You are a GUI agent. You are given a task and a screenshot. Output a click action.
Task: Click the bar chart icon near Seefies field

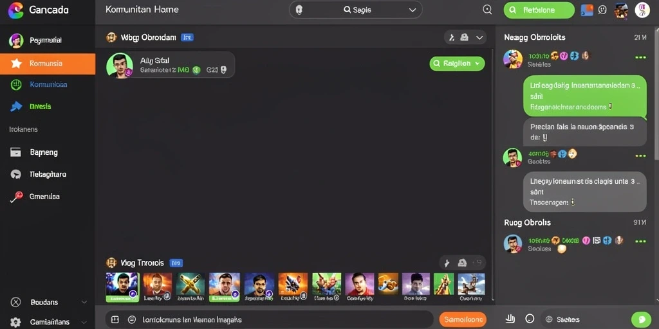pos(510,319)
